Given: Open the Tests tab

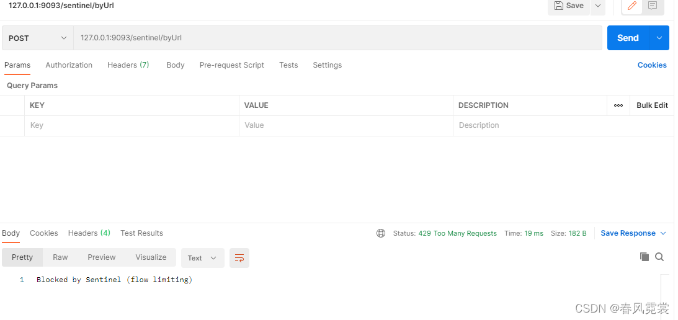Looking at the screenshot, I should pos(288,65).
